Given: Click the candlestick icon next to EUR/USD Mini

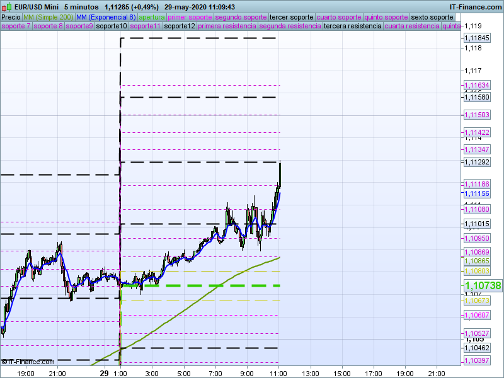Looking at the screenshot, I should (7, 7).
